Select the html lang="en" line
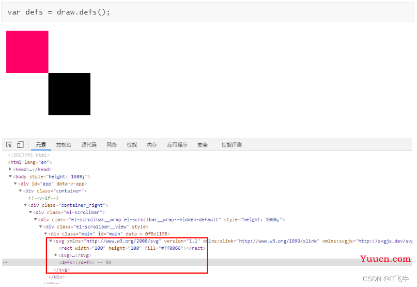Viewport: 417px width, 287px height. click(x=30, y=162)
